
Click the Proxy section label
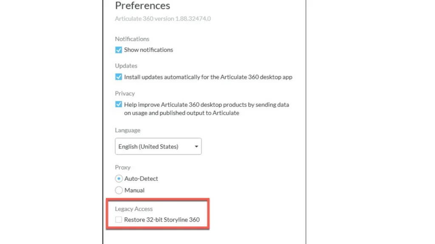pos(122,167)
